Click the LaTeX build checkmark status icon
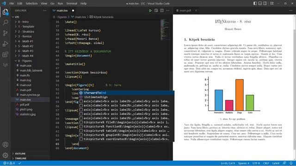The height and width of the screenshot is (166, 296). click(19, 163)
